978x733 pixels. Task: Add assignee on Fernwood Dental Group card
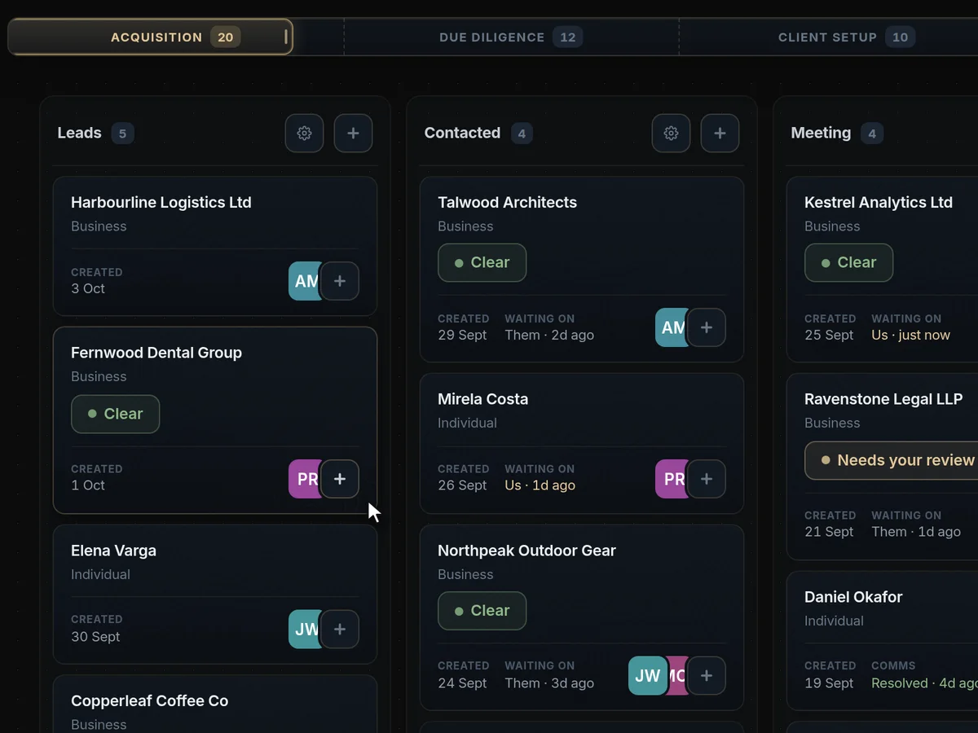(x=340, y=479)
